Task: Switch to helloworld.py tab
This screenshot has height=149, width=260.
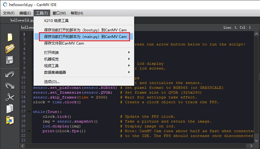Action: point(21,20)
